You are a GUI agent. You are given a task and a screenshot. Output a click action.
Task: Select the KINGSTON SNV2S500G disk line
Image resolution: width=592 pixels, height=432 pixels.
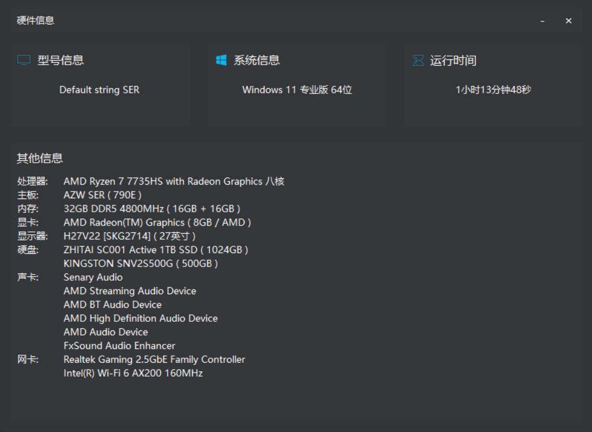tap(141, 264)
